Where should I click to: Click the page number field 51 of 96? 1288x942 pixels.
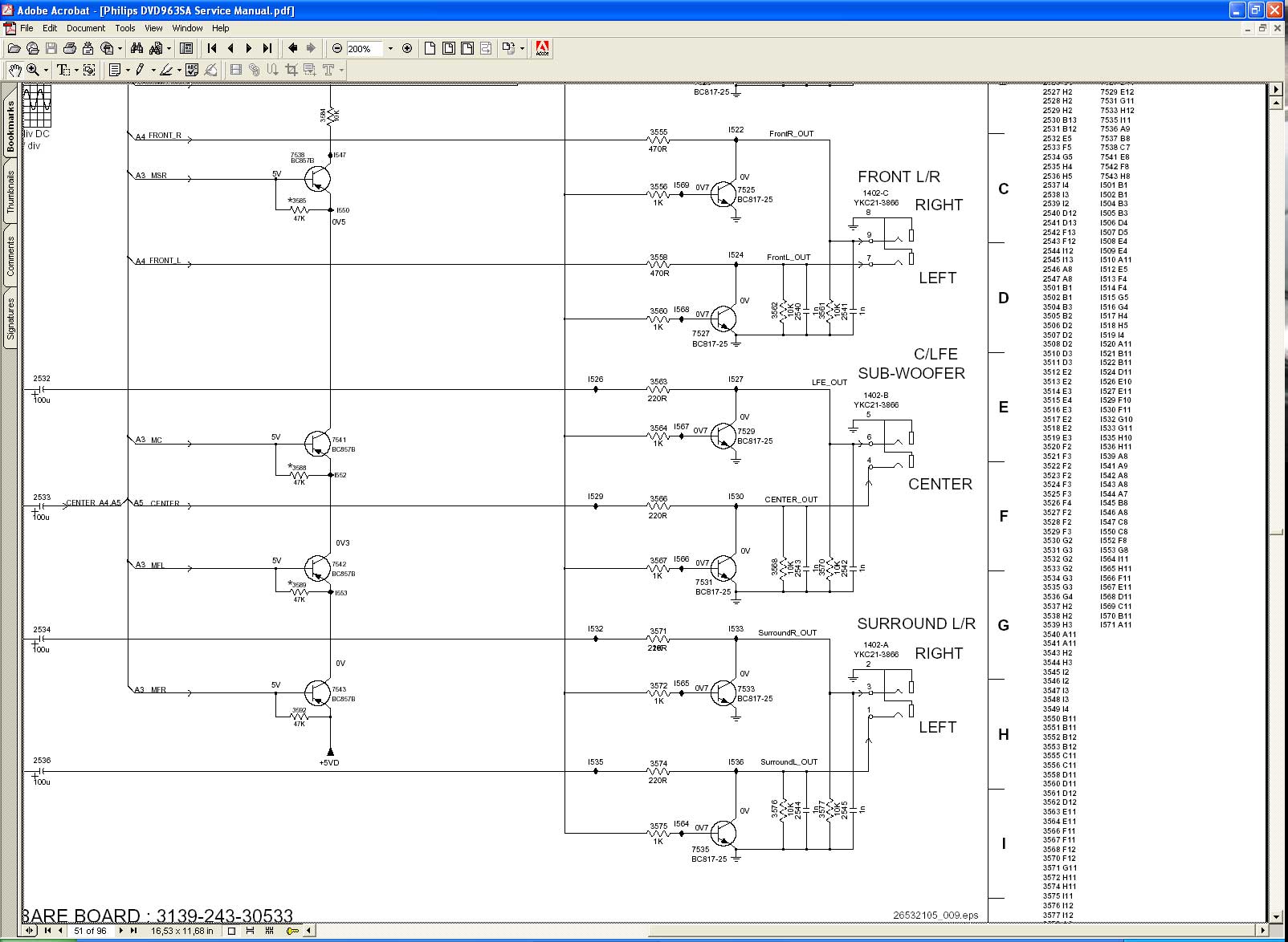(x=91, y=931)
